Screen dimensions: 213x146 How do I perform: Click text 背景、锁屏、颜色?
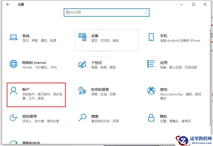click(x=104, y=68)
